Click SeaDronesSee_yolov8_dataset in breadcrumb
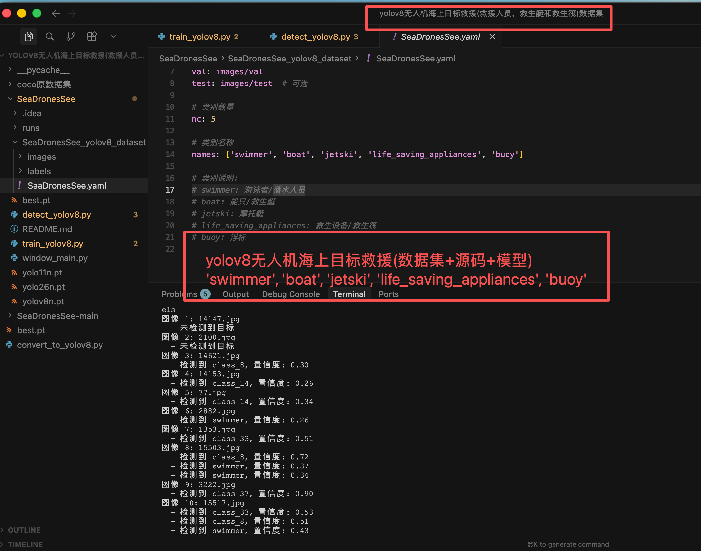This screenshot has width=701, height=551. coord(289,59)
